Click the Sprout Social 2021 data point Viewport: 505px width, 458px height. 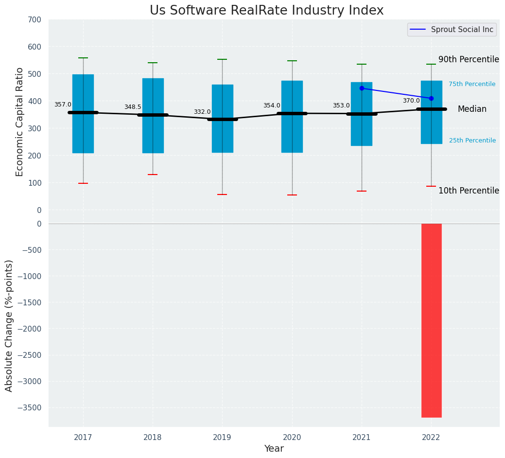(x=362, y=88)
